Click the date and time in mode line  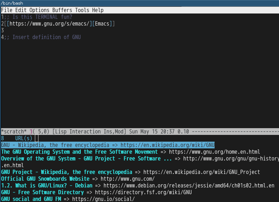152,131
